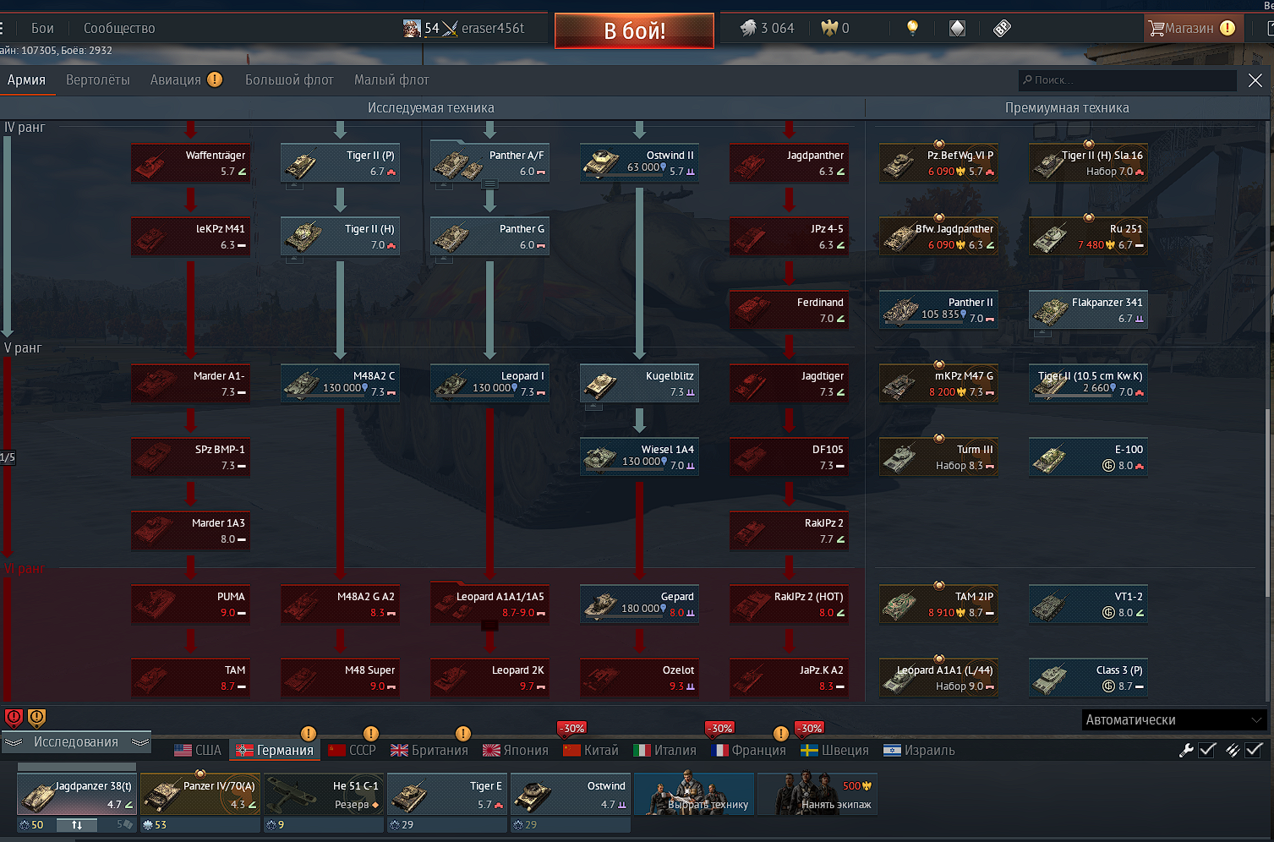Open the warbond diamond icon in top bar
1274x842 pixels.
[x=957, y=28]
